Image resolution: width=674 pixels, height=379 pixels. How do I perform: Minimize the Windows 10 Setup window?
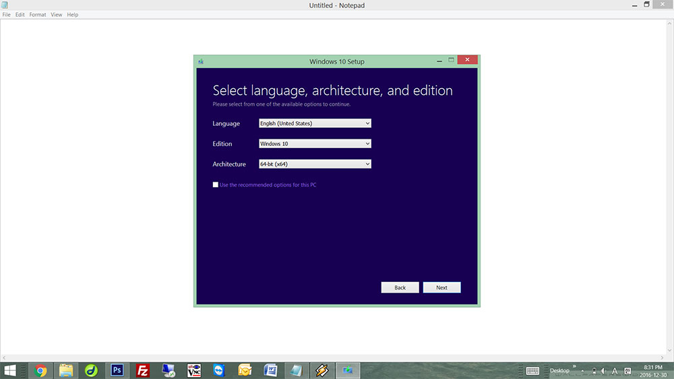coord(439,61)
